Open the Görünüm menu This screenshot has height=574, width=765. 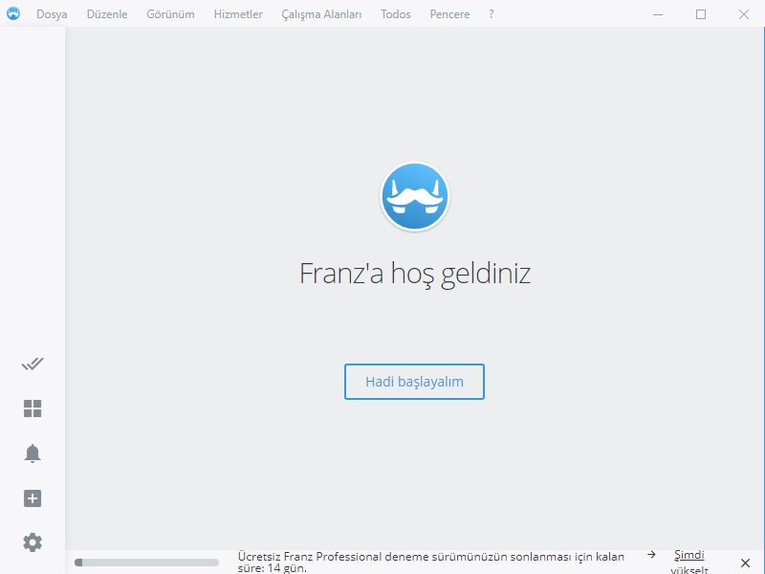[x=170, y=14]
